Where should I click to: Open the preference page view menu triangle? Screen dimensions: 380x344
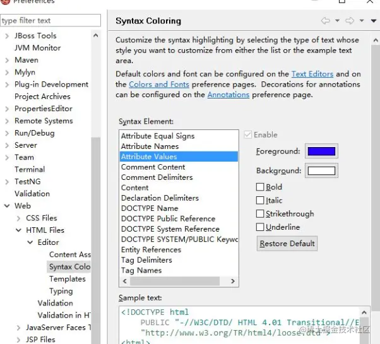(374, 21)
